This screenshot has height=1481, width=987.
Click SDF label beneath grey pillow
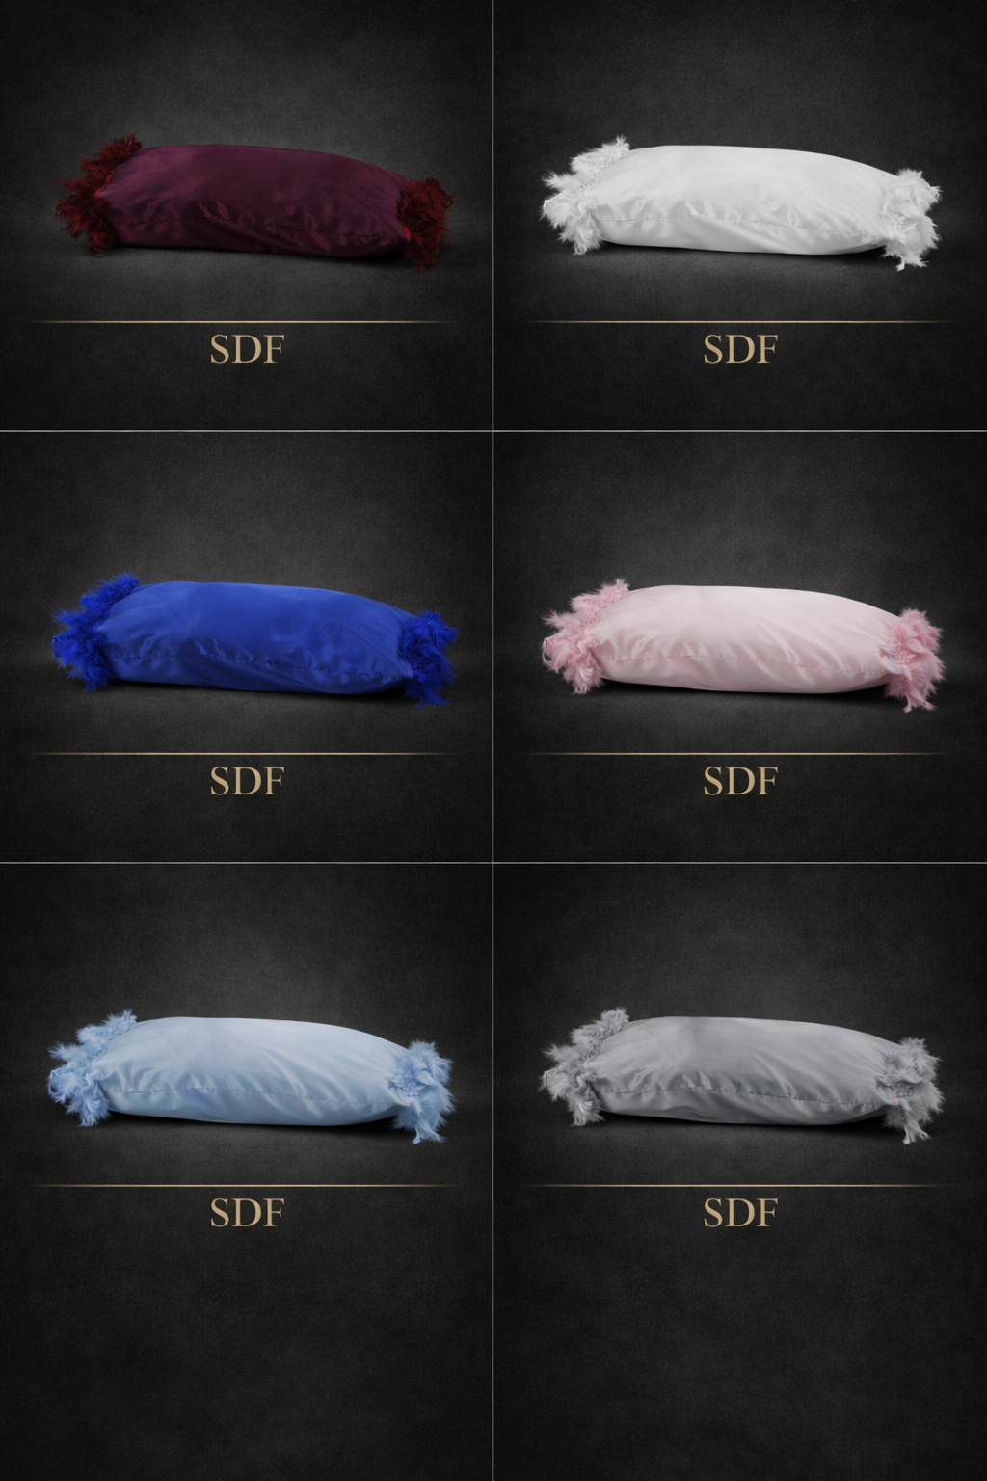click(739, 1213)
